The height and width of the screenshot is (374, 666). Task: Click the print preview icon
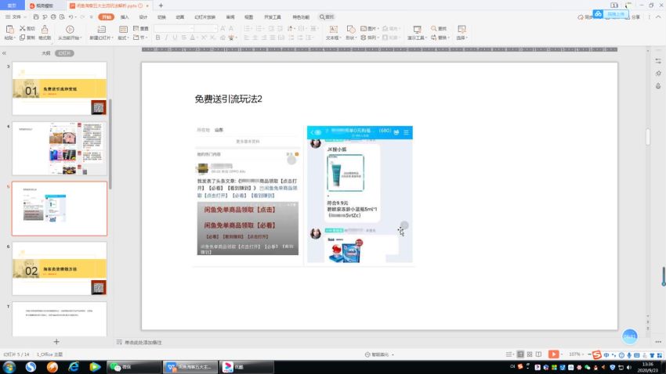[x=62, y=17]
